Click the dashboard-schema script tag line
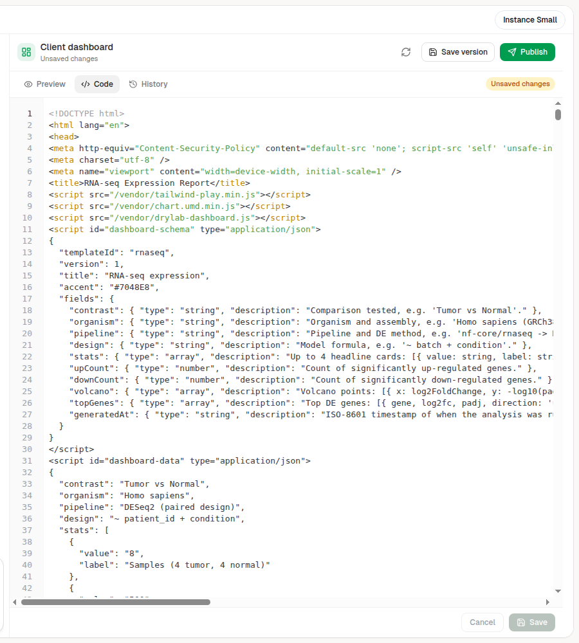This screenshot has width=579, height=643. (184, 230)
